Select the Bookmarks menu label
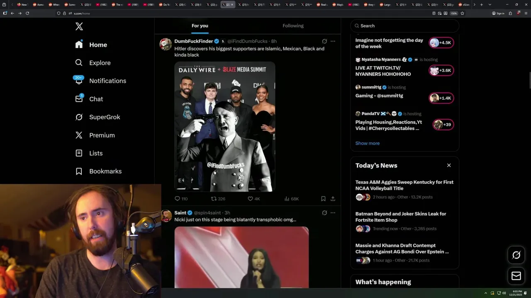 105,171
